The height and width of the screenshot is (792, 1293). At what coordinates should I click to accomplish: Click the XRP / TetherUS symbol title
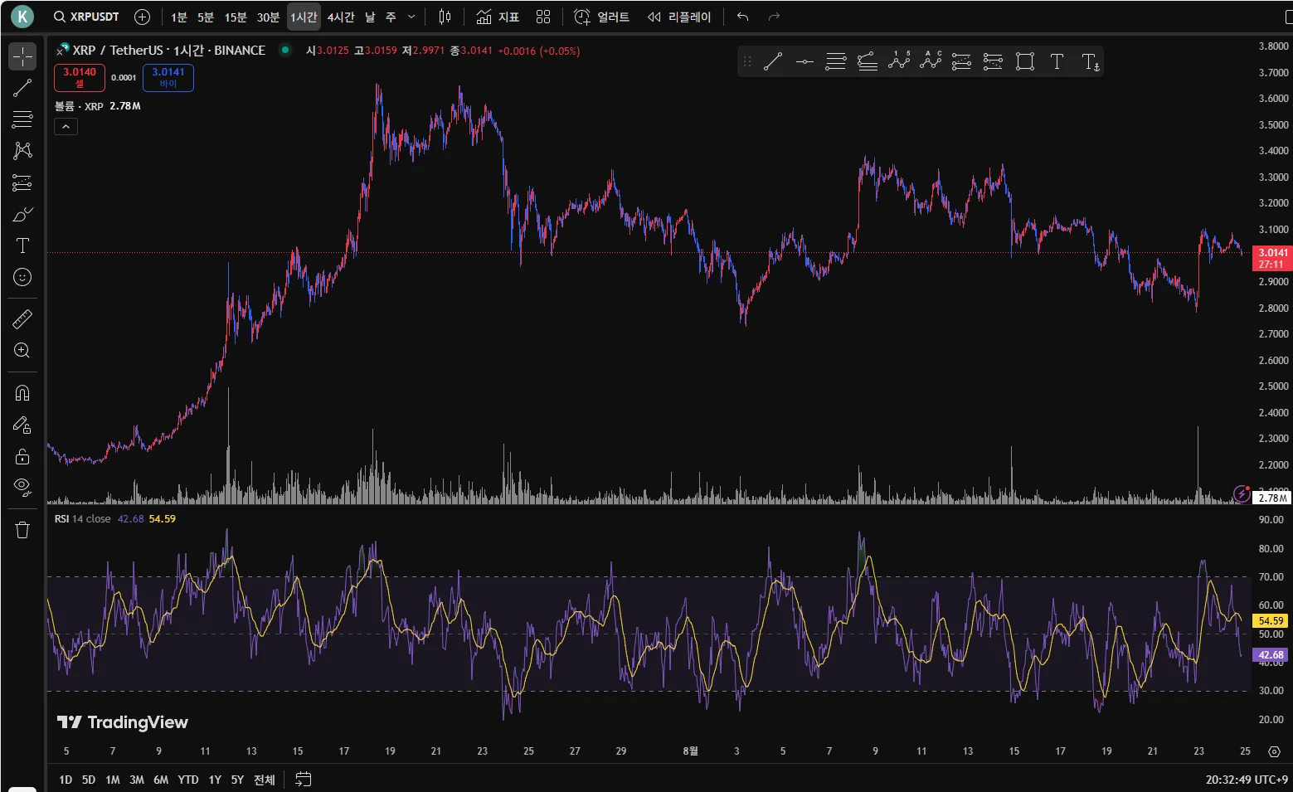click(x=169, y=51)
